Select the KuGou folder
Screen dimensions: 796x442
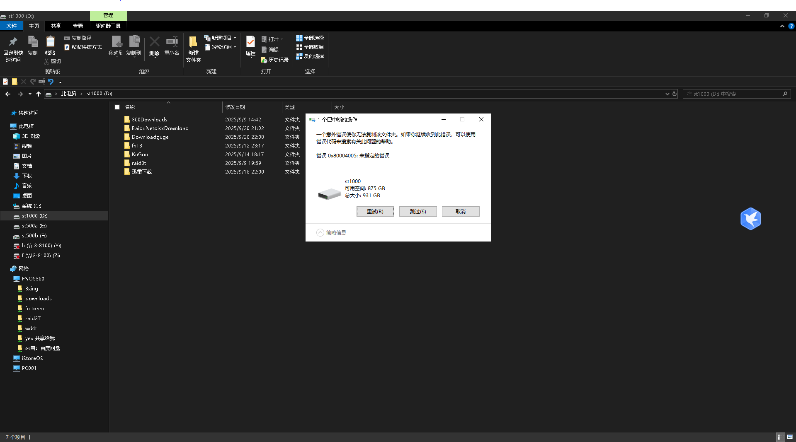140,155
